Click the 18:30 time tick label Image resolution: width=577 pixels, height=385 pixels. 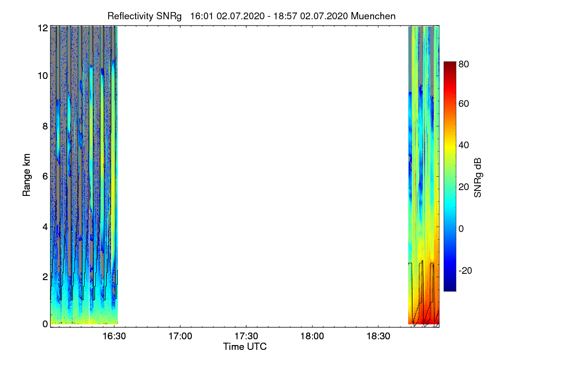pyautogui.click(x=378, y=335)
